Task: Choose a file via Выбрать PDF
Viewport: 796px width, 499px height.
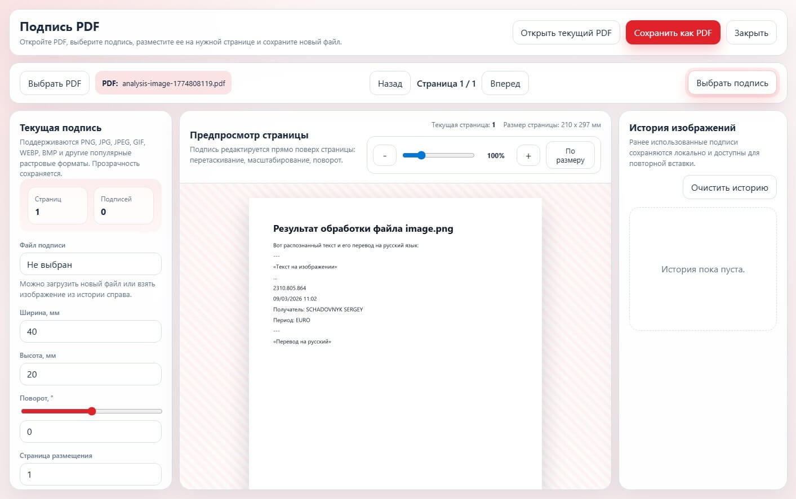Action: [x=55, y=83]
